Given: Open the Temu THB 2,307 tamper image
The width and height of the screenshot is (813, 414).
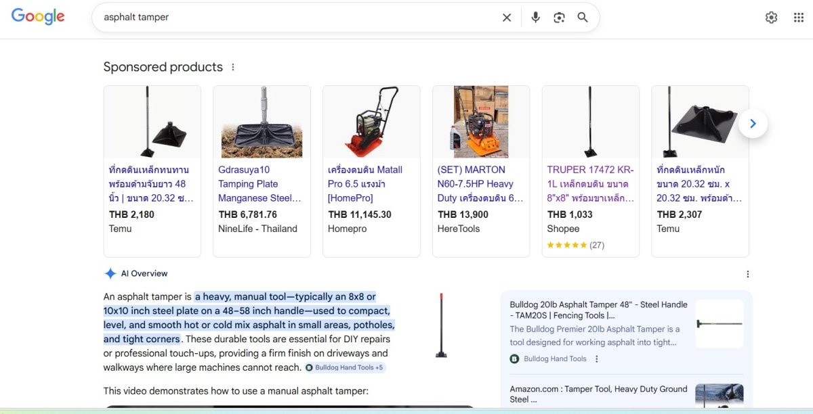Looking at the screenshot, I should (700, 122).
